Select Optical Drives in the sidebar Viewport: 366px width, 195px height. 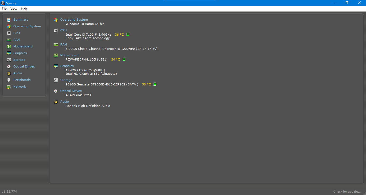[24, 66]
